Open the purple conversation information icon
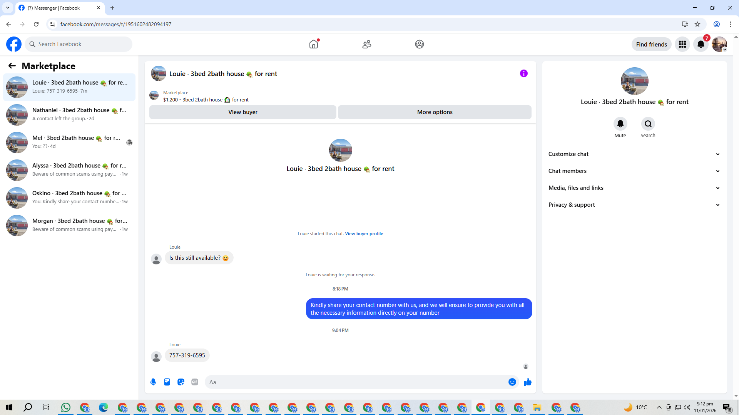The height and width of the screenshot is (415, 739). tap(524, 73)
